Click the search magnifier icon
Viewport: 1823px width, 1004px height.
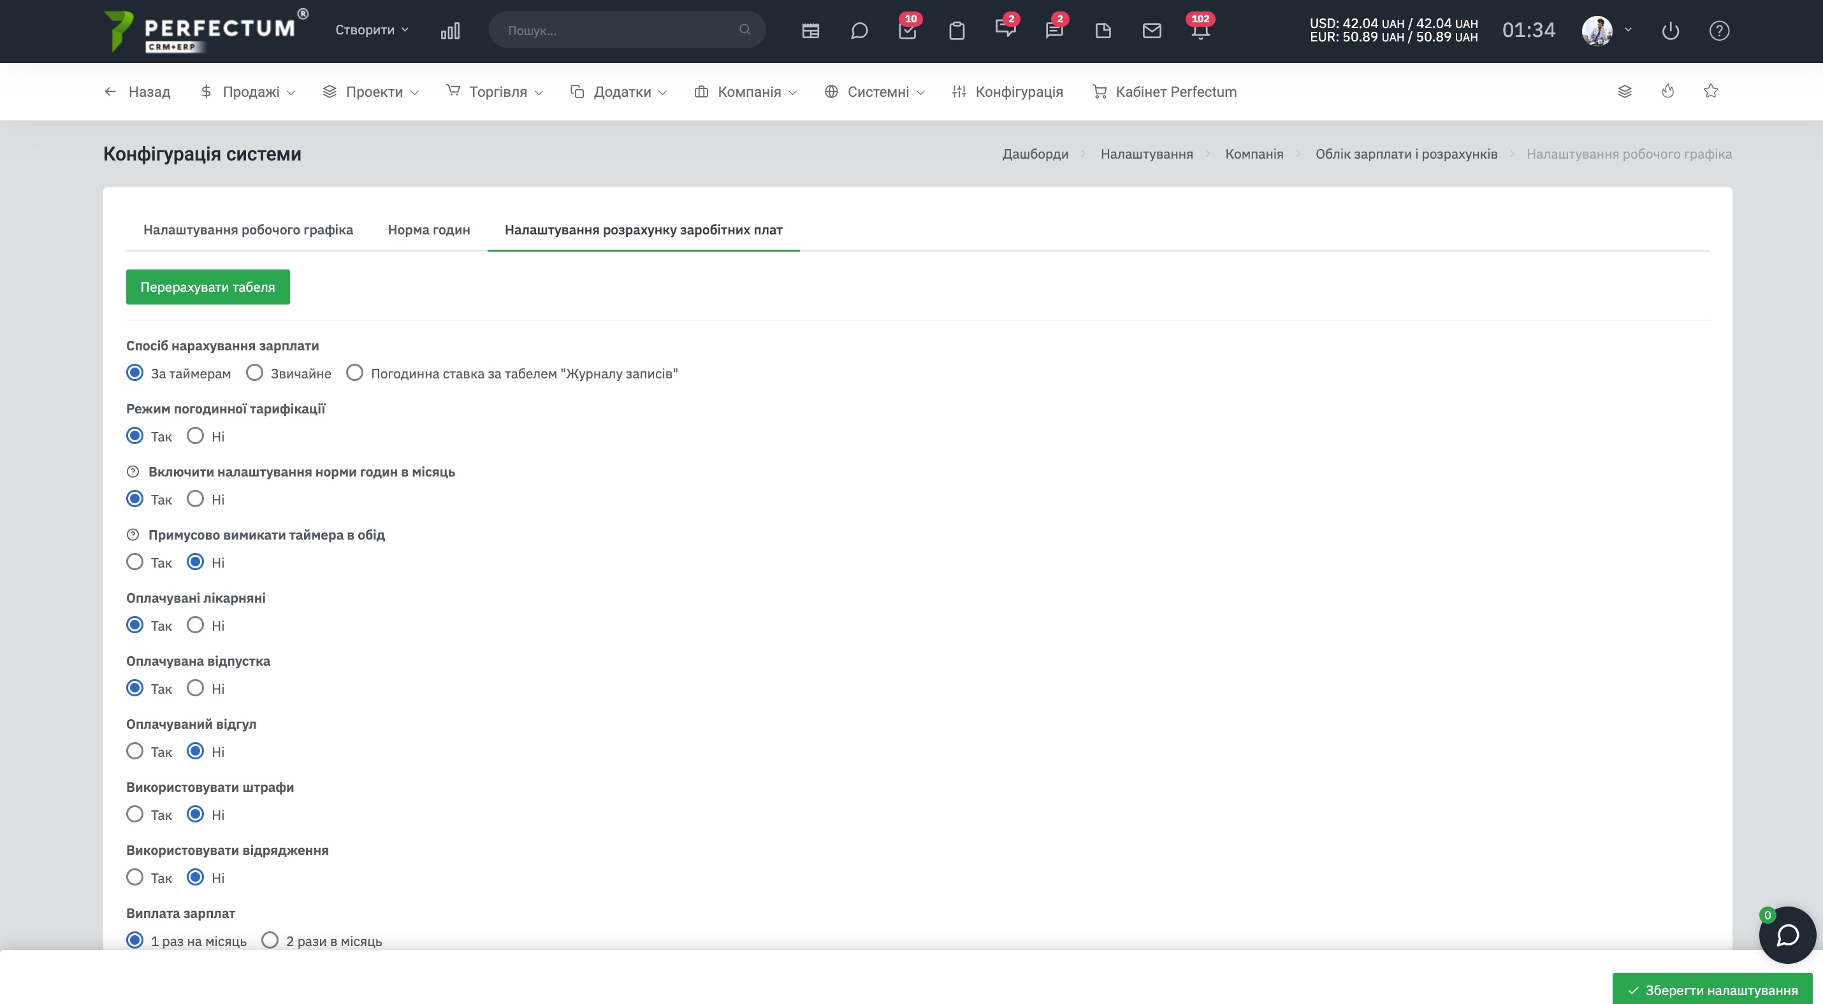tap(744, 30)
